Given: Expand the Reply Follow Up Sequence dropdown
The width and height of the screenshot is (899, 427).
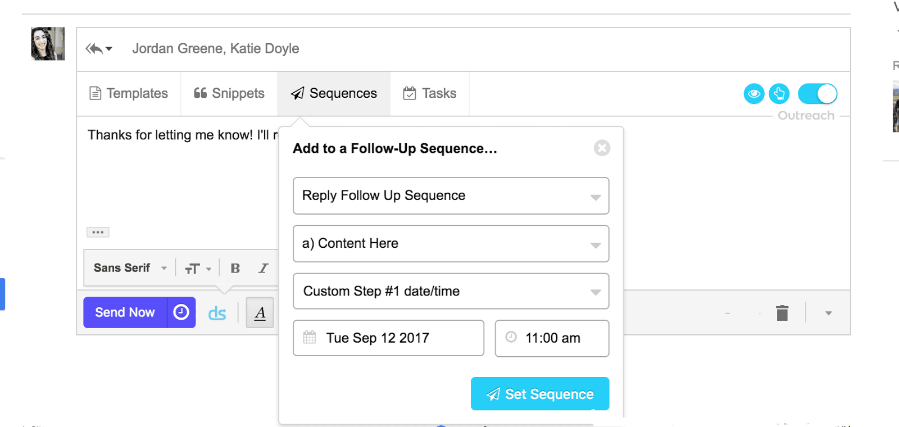Looking at the screenshot, I should coord(451,196).
